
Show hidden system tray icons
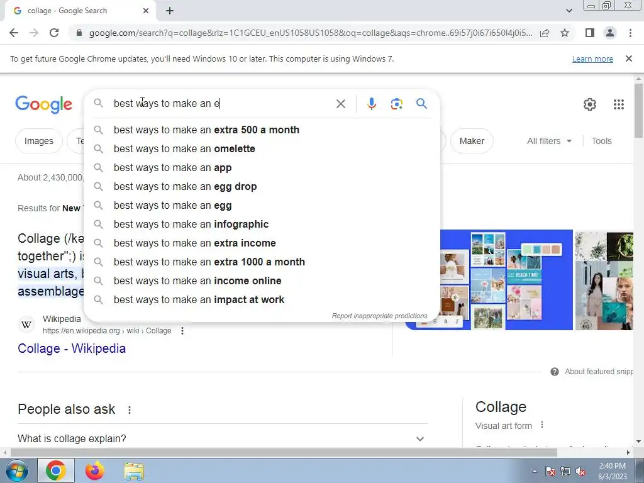click(535, 471)
